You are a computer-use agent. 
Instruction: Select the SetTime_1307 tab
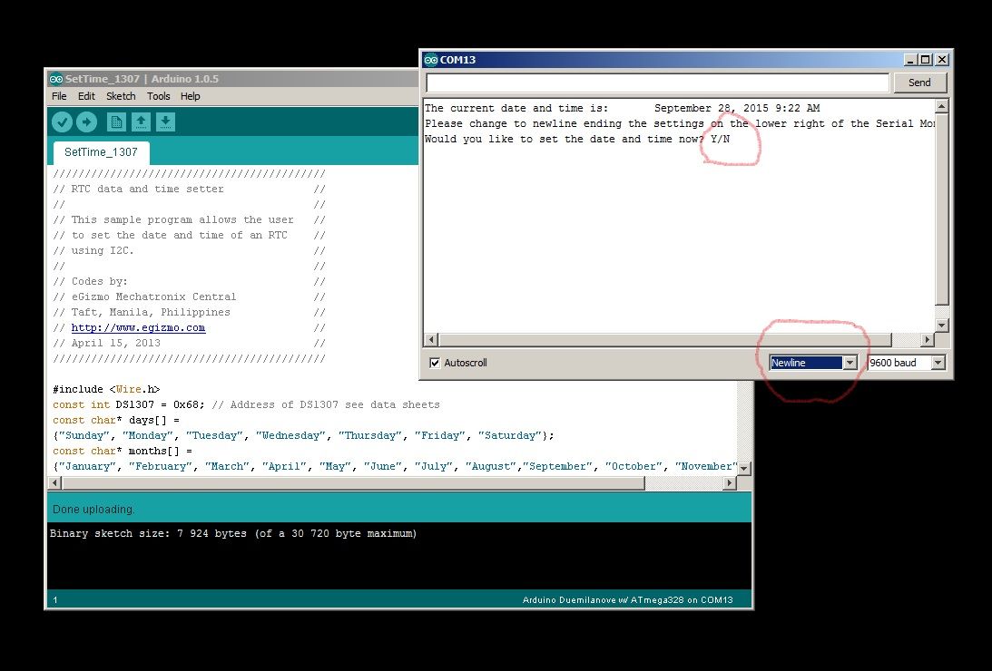pyautogui.click(x=101, y=152)
